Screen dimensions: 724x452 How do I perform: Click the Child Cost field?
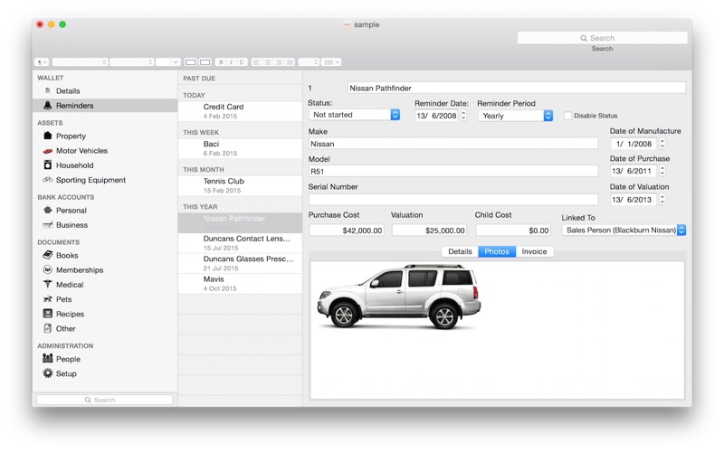tap(513, 231)
